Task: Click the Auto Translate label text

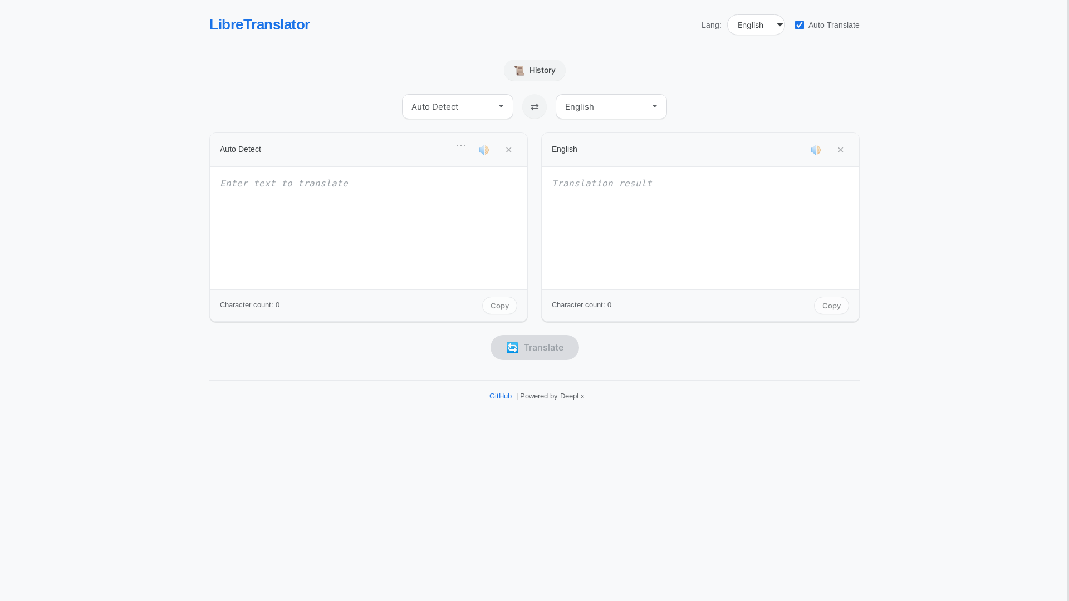Action: coord(833,25)
